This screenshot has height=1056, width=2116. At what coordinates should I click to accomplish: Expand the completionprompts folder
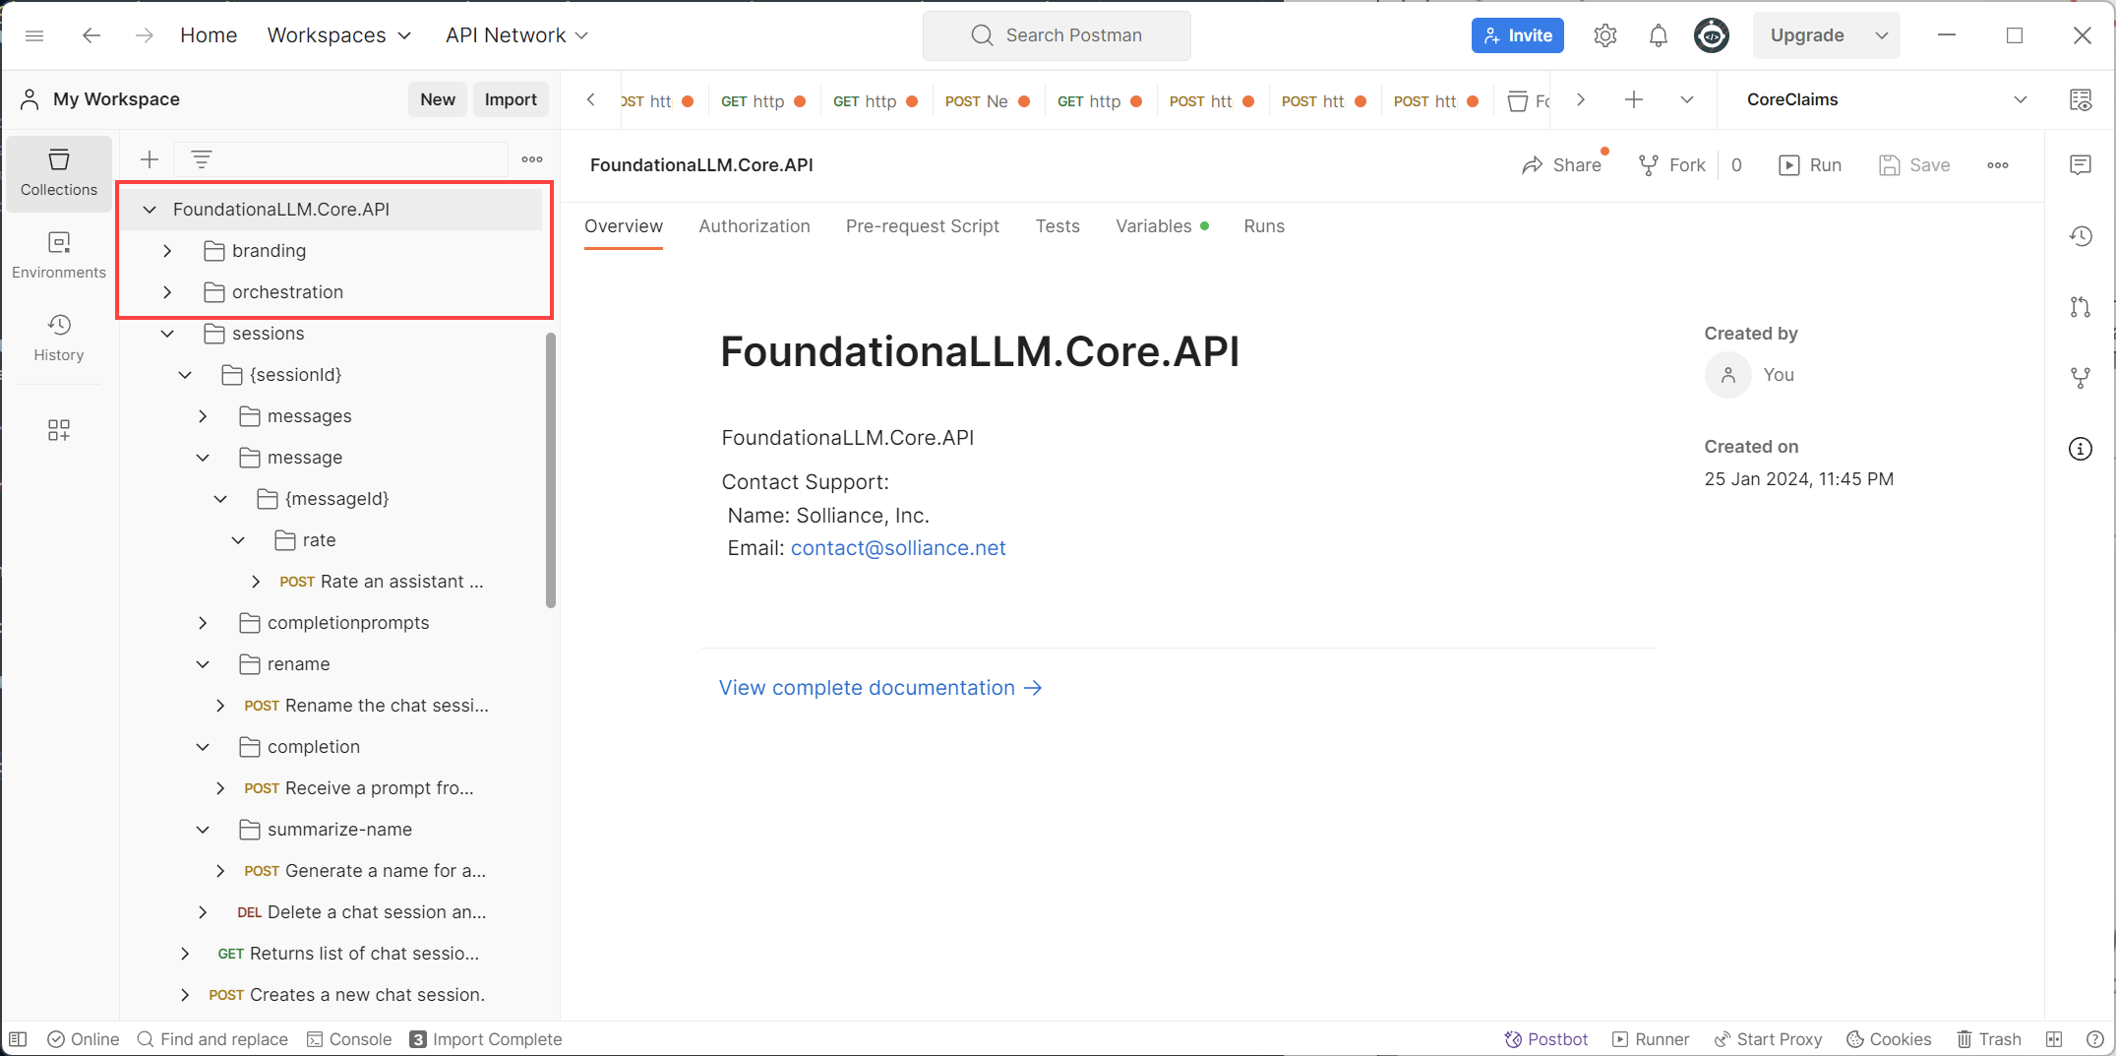[x=203, y=623]
